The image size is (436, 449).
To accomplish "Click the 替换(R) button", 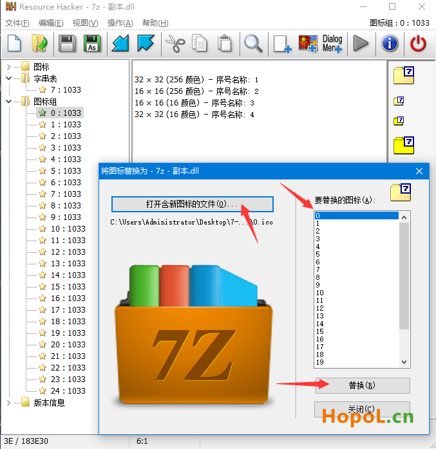I will 363,385.
